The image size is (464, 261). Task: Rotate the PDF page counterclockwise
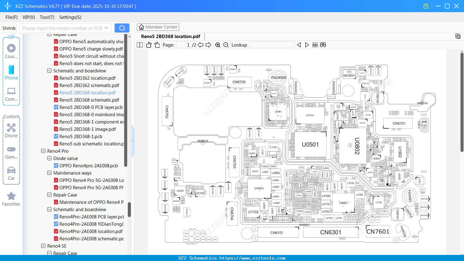pyautogui.click(x=148, y=45)
